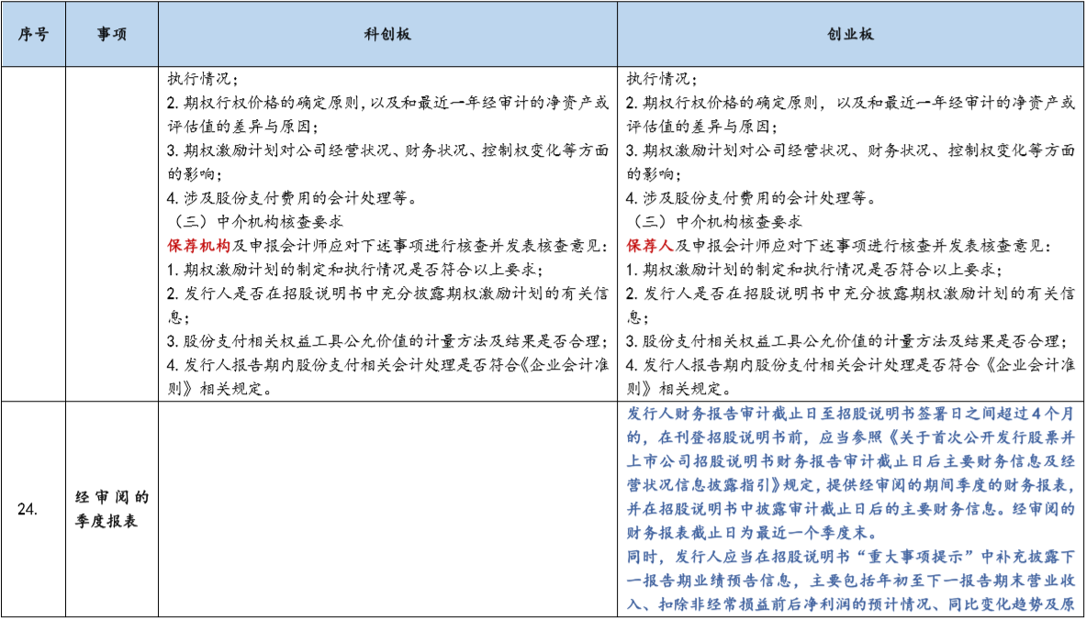This screenshot has height=619, width=1086.
Task: Click blue line 上市公司招股说明书财务报告审计截止日后
Action: click(850, 461)
